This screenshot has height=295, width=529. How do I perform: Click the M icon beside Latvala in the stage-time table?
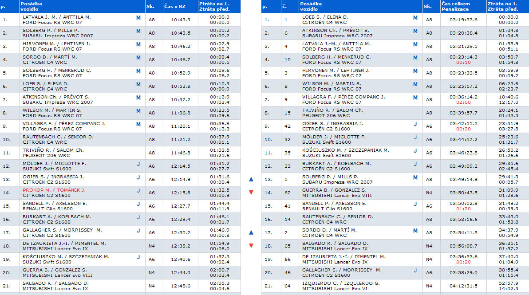point(138,18)
